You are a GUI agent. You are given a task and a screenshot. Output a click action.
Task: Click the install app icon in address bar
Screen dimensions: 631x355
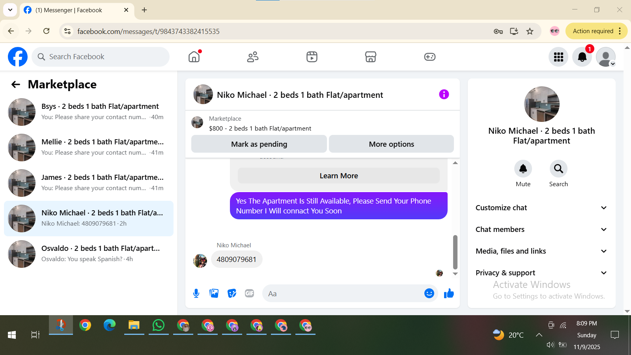click(x=514, y=31)
